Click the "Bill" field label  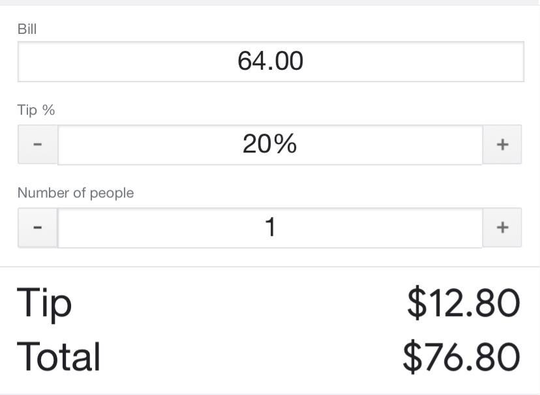pos(27,29)
